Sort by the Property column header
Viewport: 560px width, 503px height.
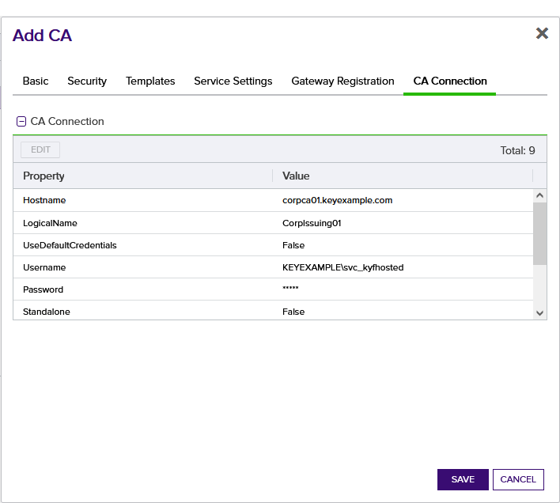pos(143,176)
